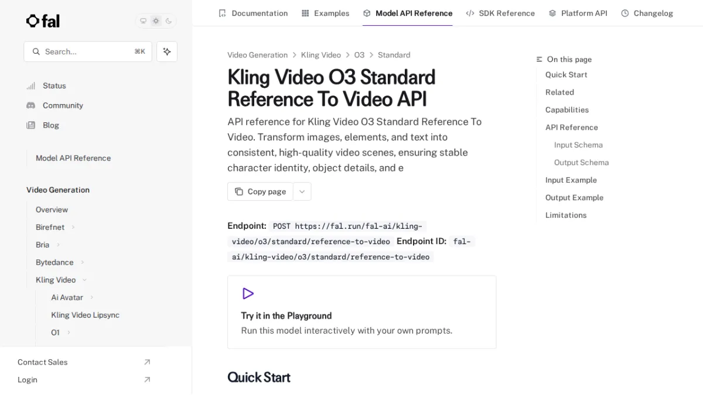The height and width of the screenshot is (395, 703).
Task: Open Kling Video Lipsync item
Action: [x=85, y=315]
